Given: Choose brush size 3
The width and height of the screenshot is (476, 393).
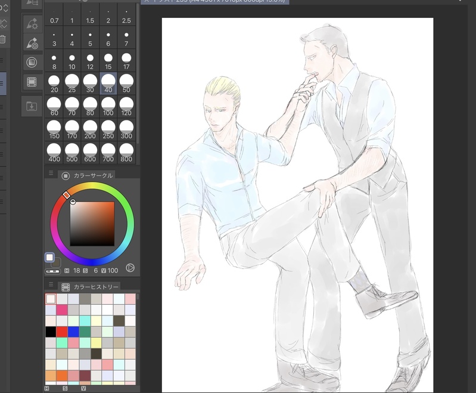Looking at the screenshot, I should 54,38.
